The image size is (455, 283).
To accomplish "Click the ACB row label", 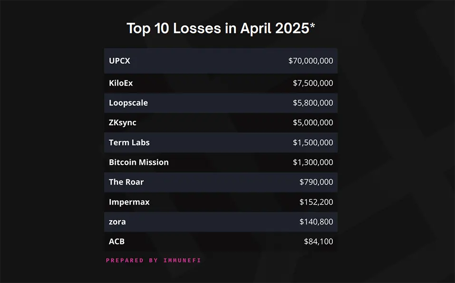I will [116, 242].
